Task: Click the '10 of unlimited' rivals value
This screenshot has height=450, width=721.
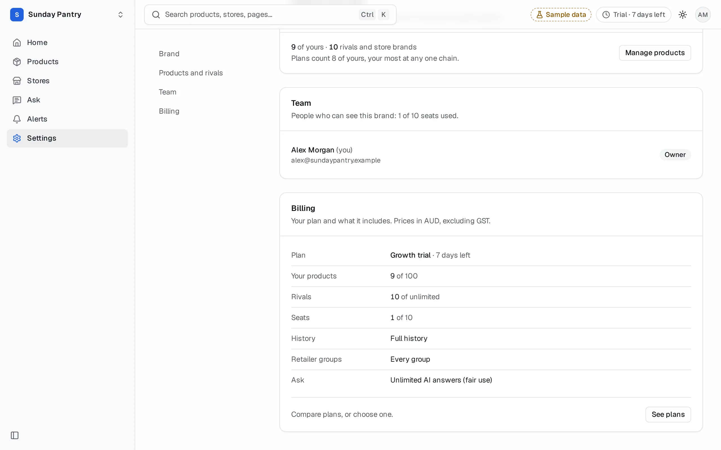Action: 415,297
